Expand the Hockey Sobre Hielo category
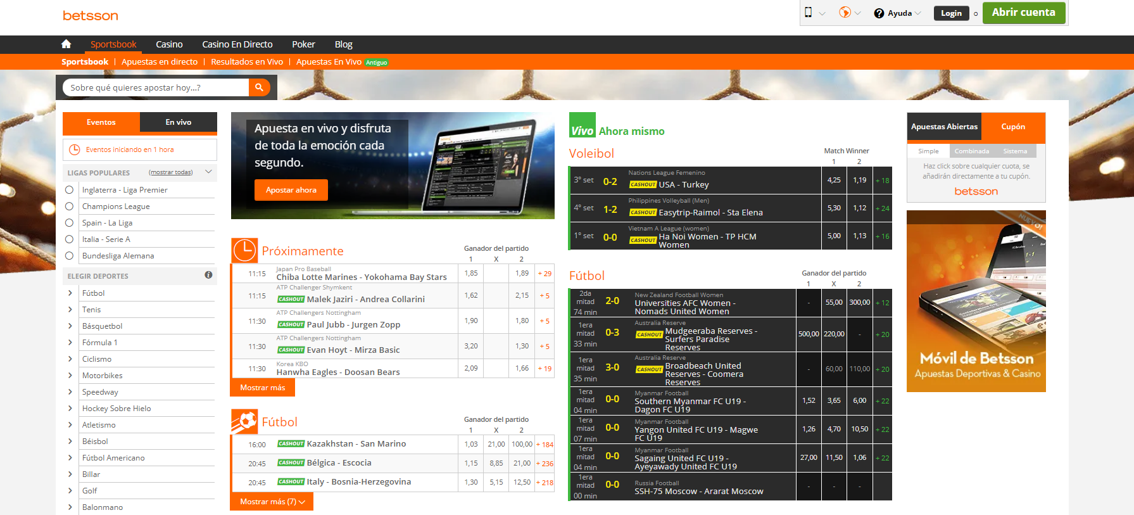The image size is (1134, 515). [x=70, y=408]
